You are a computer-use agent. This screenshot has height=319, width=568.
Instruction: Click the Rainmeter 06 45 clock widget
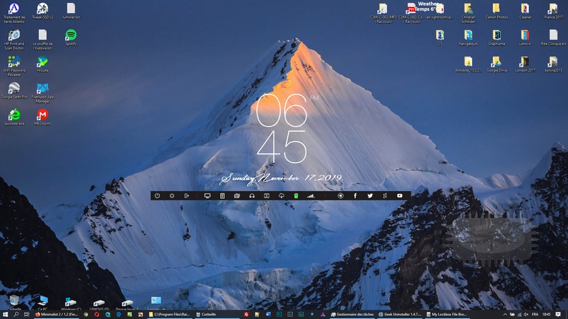[x=282, y=129]
